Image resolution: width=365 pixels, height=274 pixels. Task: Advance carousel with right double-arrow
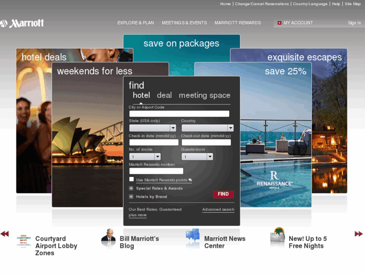[x=358, y=234]
